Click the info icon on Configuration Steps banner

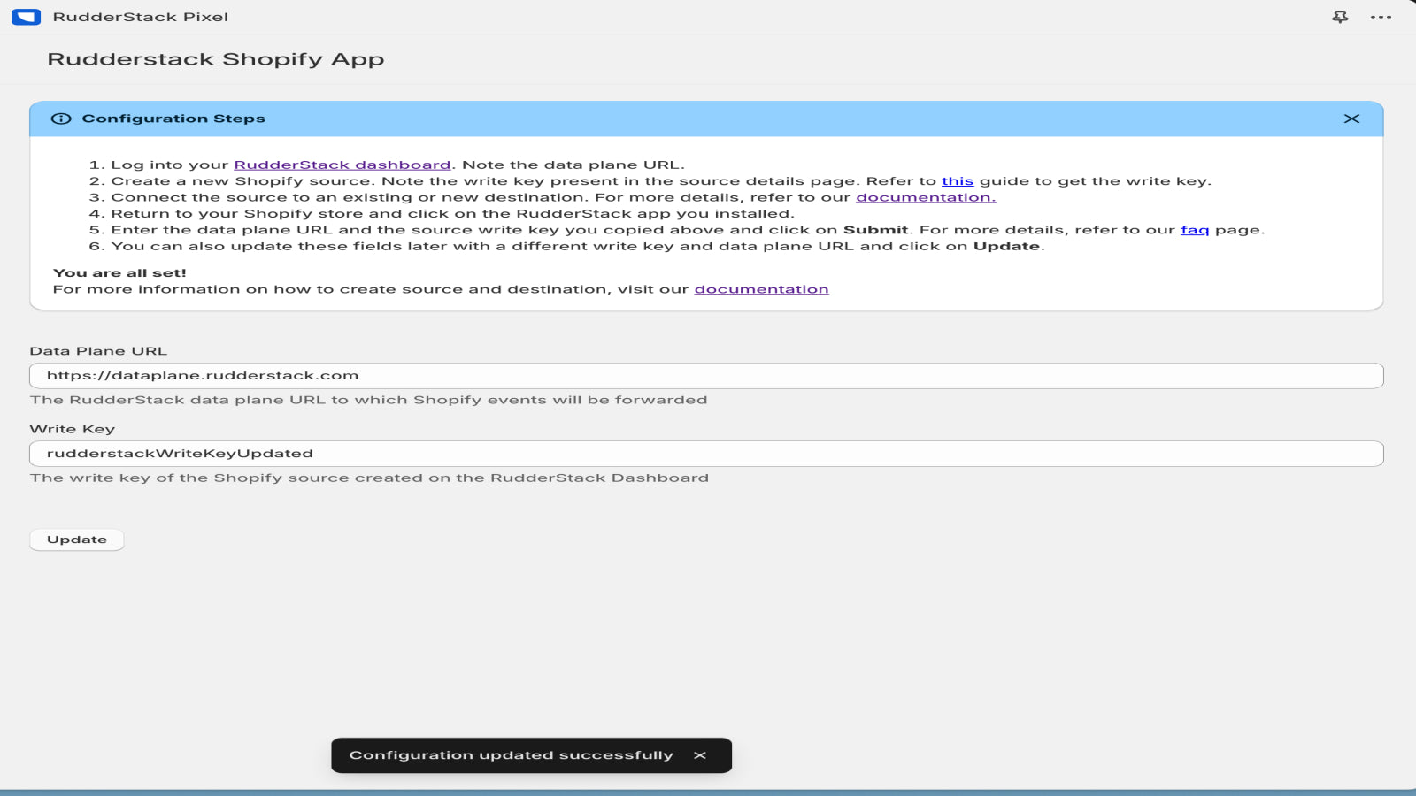(60, 118)
